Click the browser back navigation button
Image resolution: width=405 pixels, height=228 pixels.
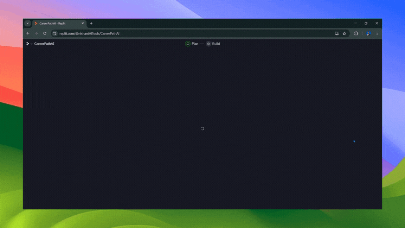pyautogui.click(x=28, y=33)
